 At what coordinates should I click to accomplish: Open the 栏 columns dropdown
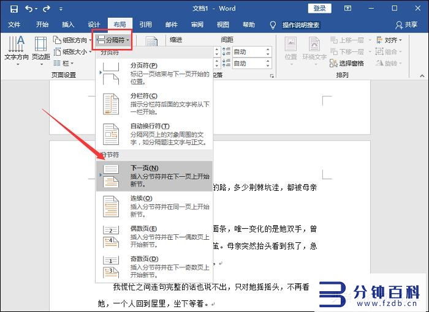coord(64,64)
